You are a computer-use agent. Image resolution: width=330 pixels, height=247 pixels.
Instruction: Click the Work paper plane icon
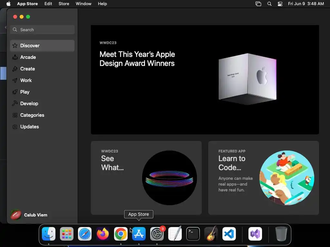coord(15,80)
